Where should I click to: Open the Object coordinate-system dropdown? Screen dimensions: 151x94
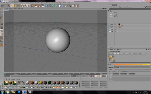(x=86, y=87)
